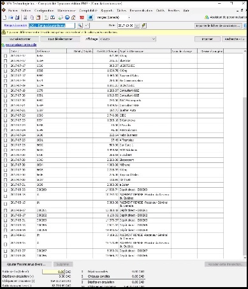The image size is (248, 289).
Task: Click the globe icon in the toolbar
Action: click(x=67, y=17)
